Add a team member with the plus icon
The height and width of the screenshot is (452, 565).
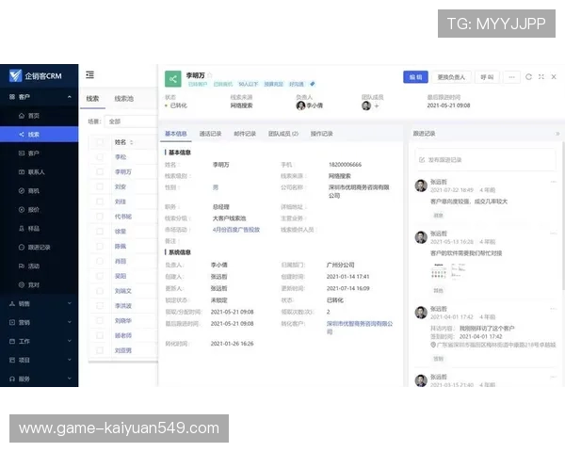pos(377,105)
